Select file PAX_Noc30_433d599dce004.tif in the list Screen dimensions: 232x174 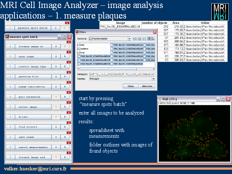click(x=127, y=49)
